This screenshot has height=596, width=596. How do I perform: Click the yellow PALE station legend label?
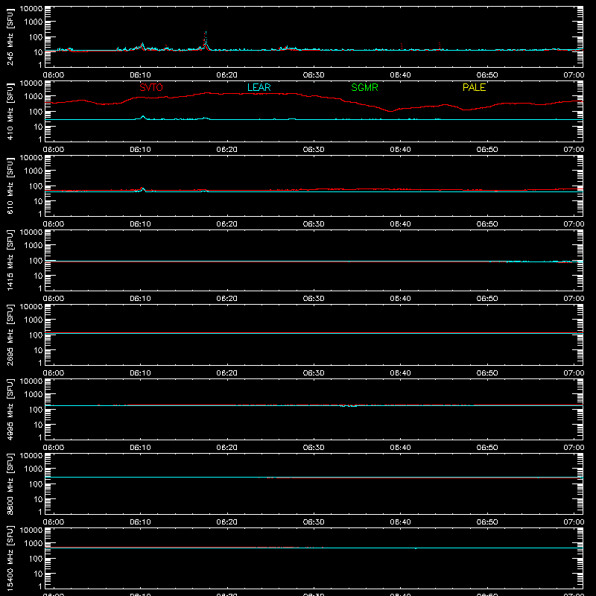[474, 87]
